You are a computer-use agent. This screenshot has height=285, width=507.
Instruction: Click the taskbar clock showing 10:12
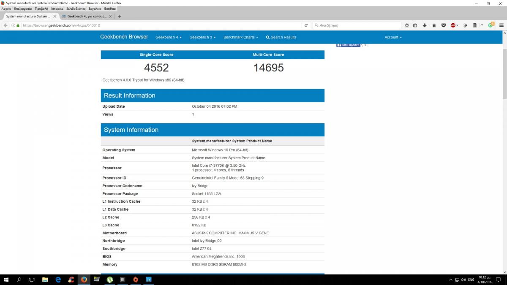(485, 280)
